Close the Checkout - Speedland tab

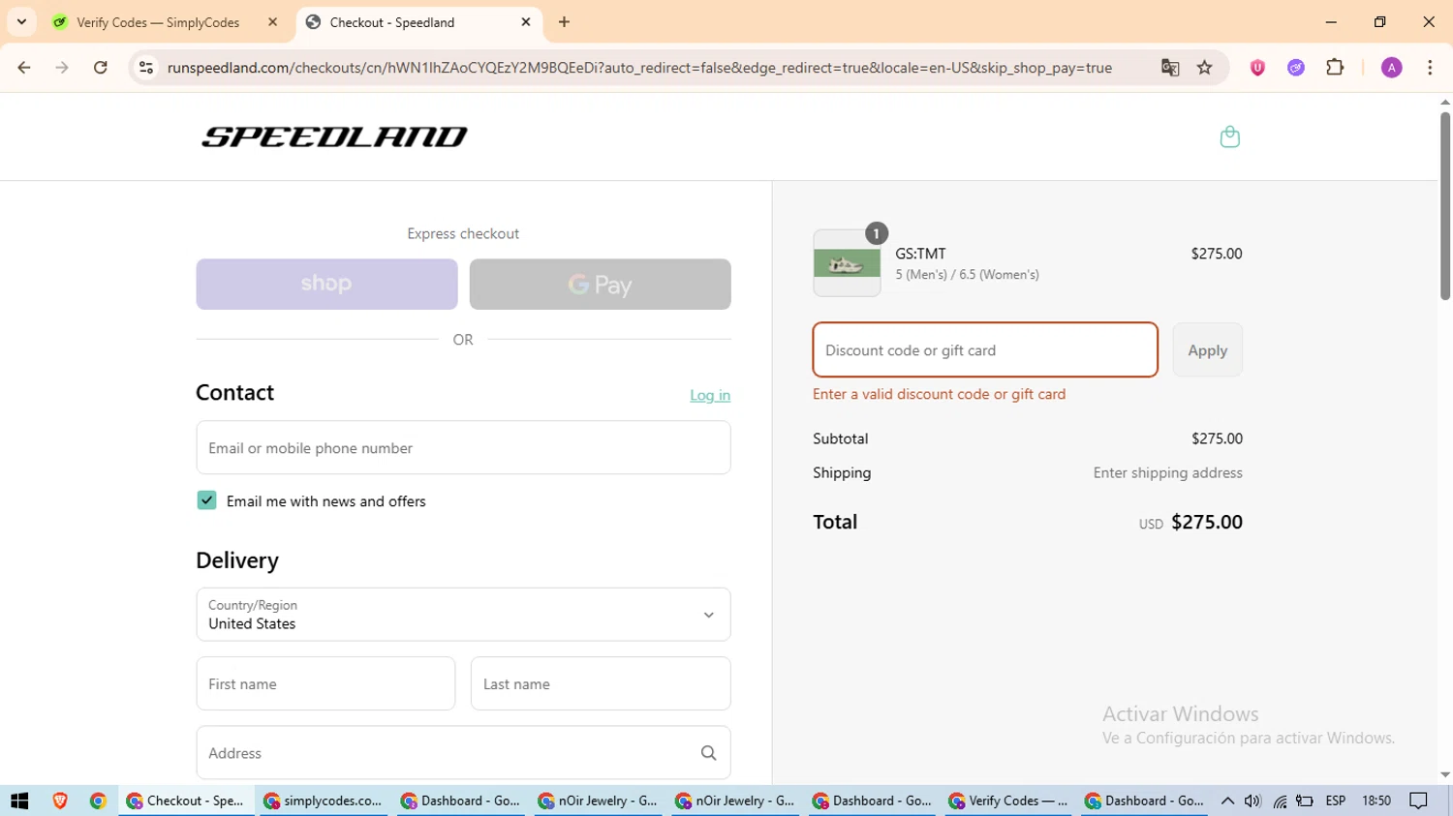click(x=526, y=22)
